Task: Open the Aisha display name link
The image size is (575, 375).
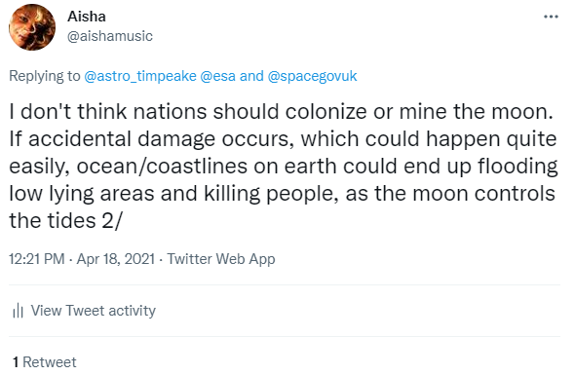Action: (87, 17)
